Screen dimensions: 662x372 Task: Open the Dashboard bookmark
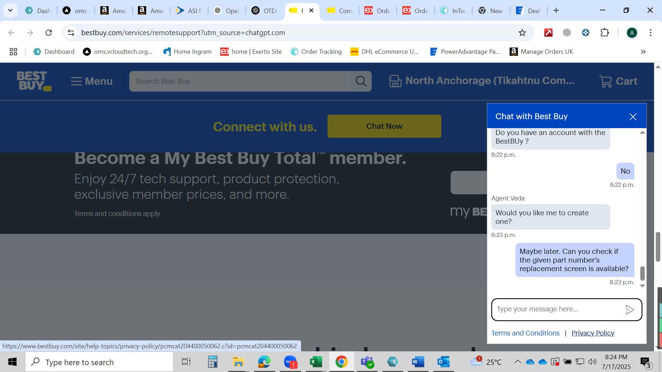point(54,52)
